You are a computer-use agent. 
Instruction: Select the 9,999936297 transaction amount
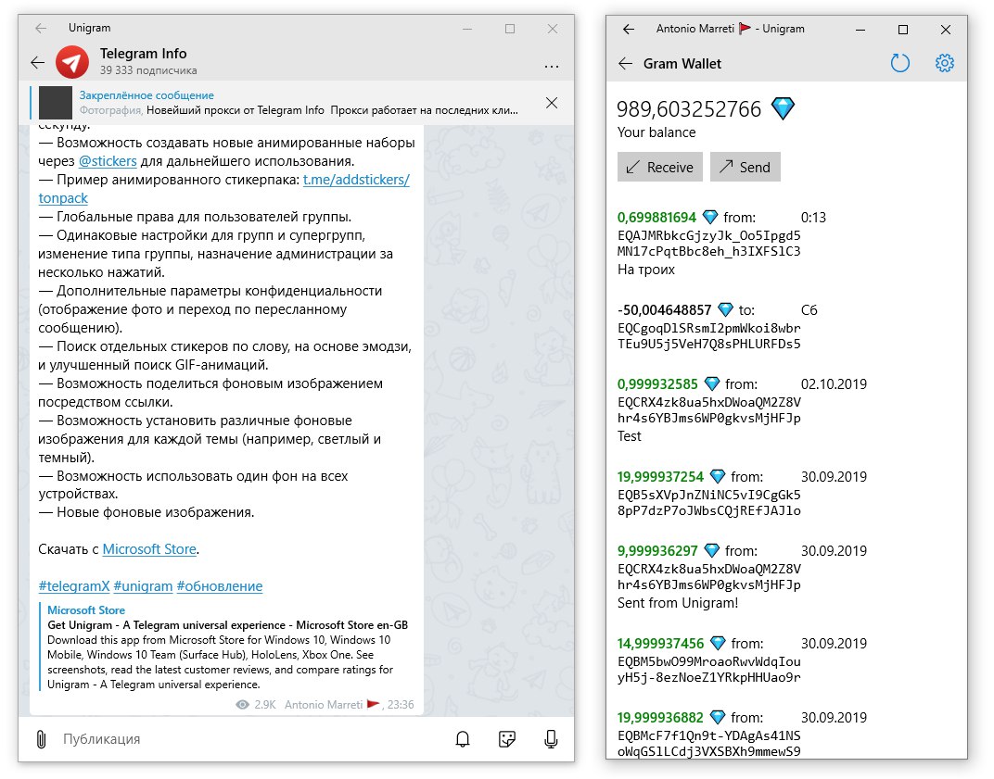(x=657, y=550)
